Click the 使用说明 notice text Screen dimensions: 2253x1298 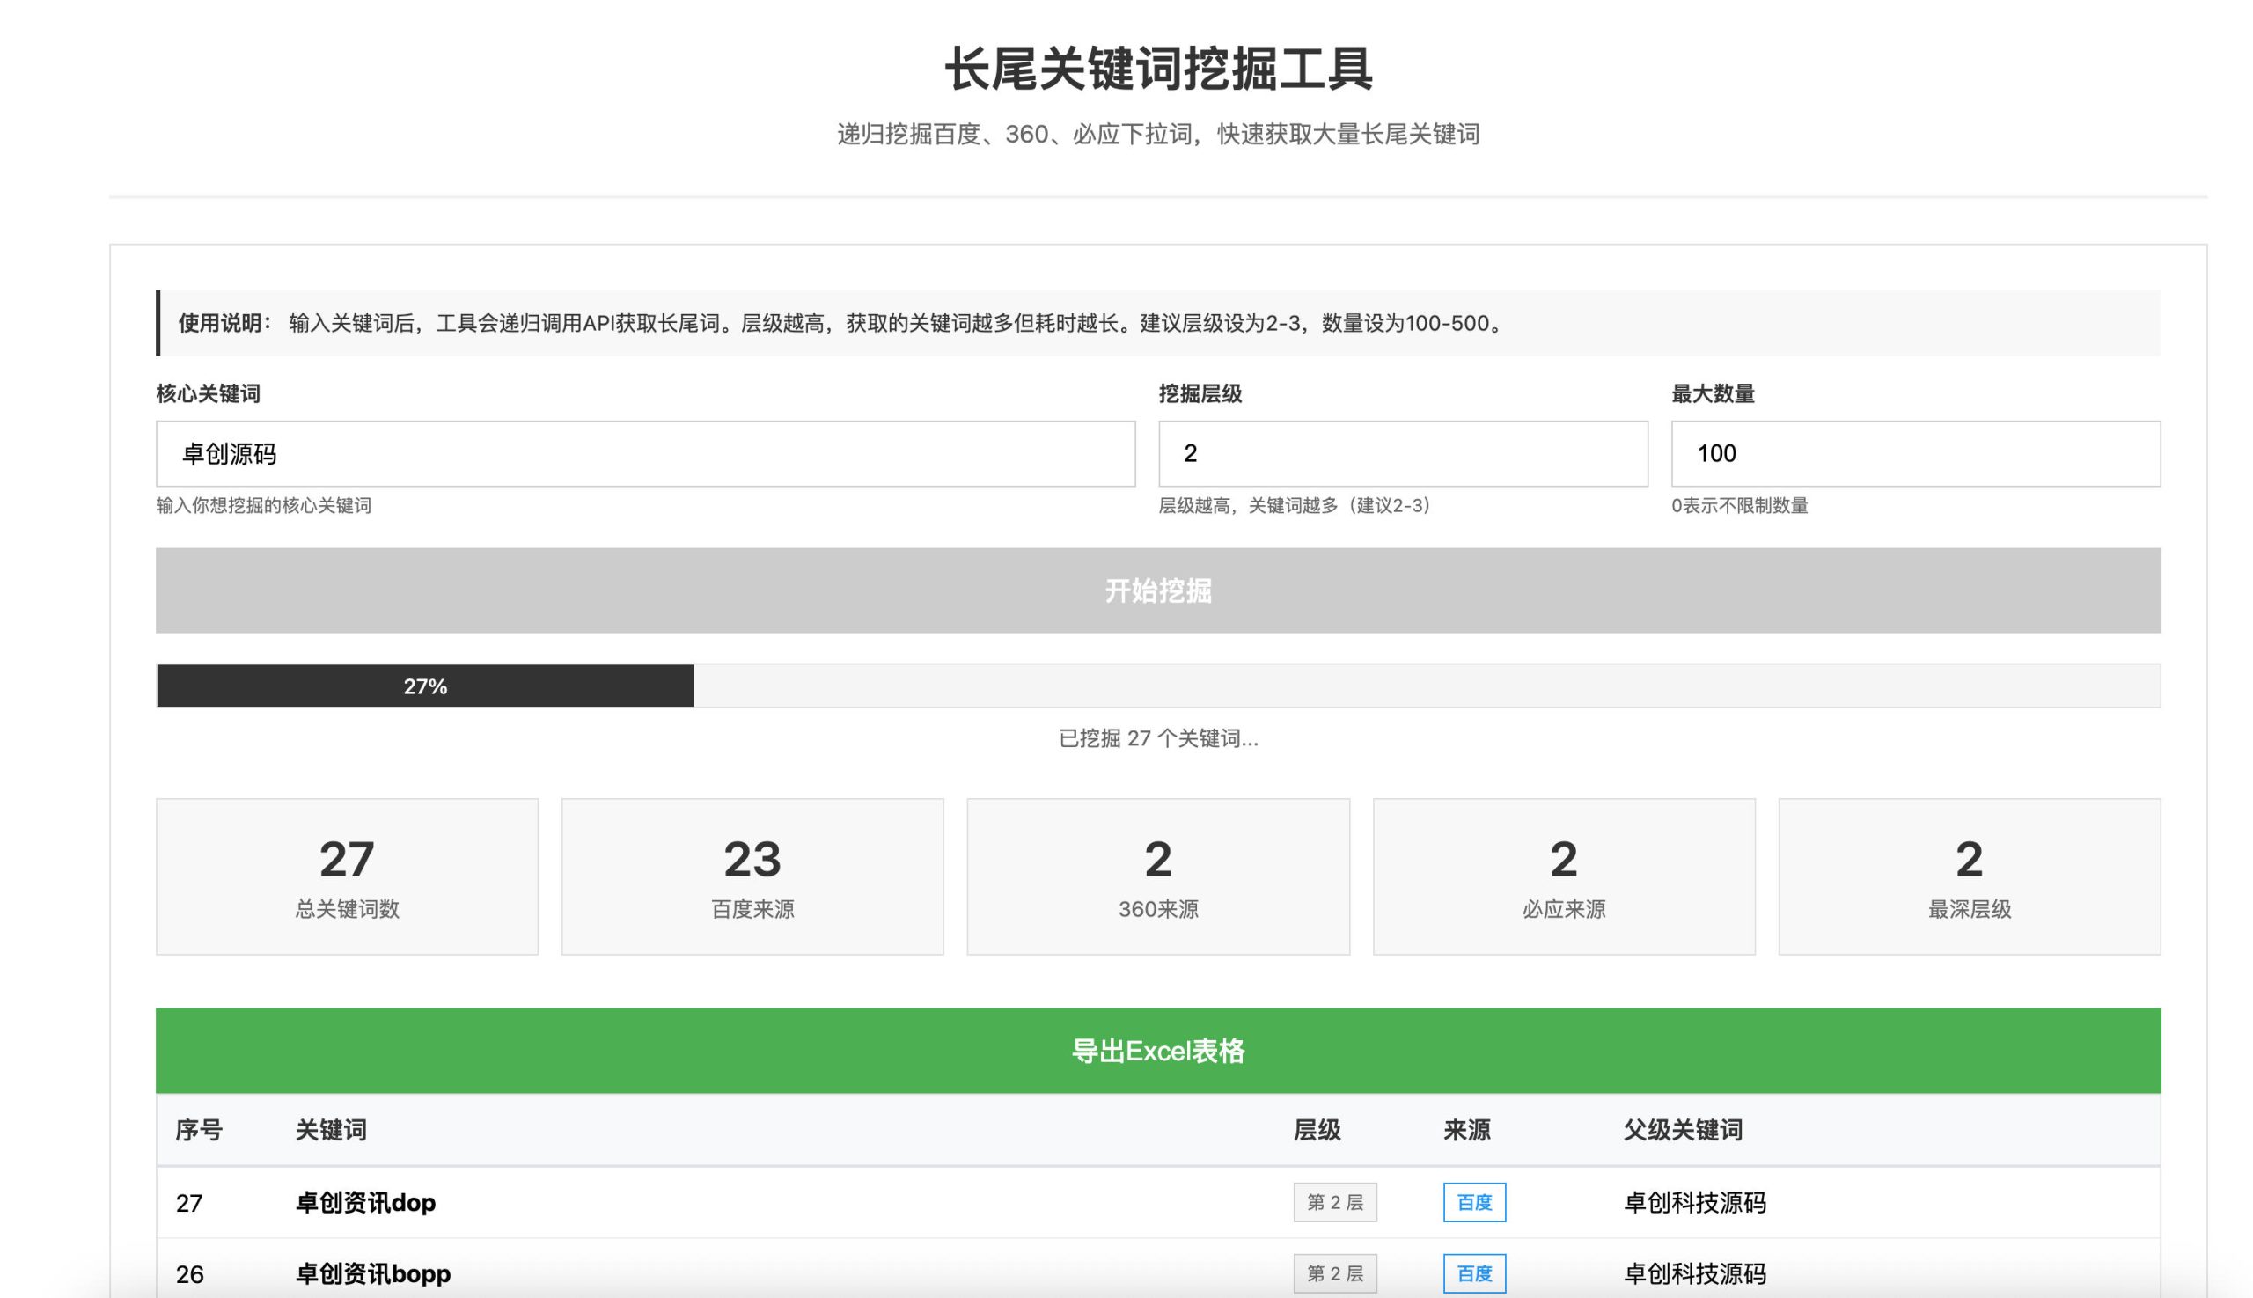[x=842, y=324]
